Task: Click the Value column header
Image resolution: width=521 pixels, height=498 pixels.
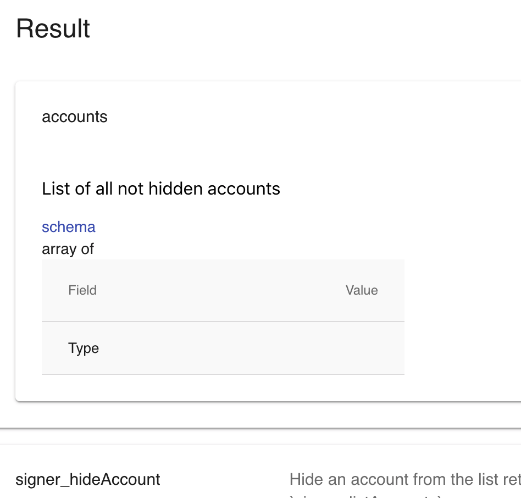Action: pyautogui.click(x=362, y=290)
